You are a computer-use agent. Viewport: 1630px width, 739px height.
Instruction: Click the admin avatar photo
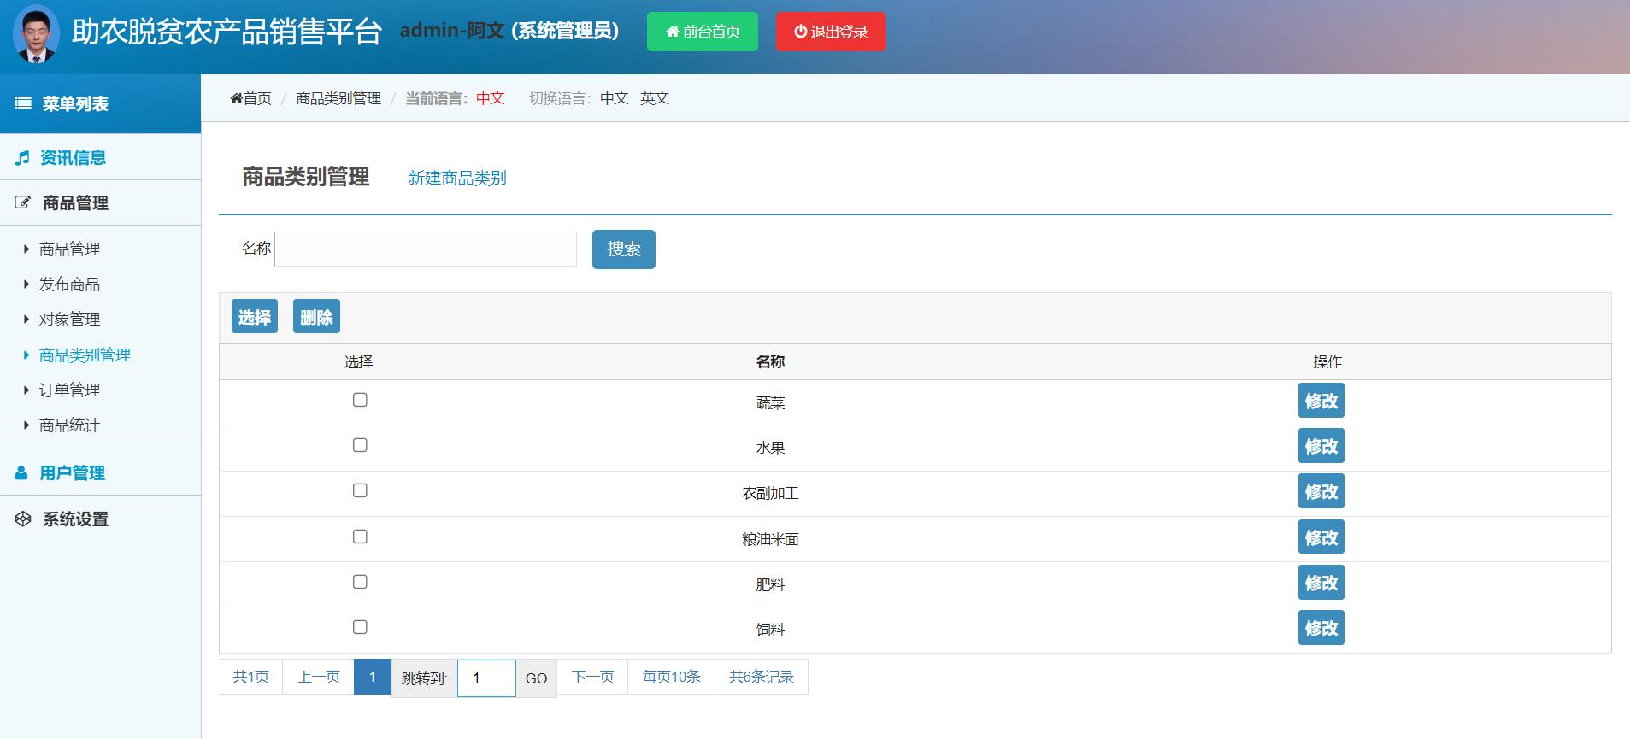(36, 34)
